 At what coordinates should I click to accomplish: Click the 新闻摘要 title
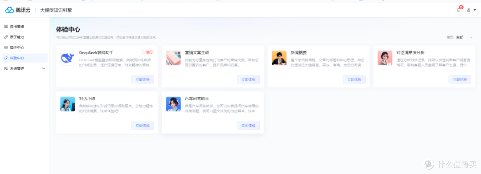[x=298, y=52]
